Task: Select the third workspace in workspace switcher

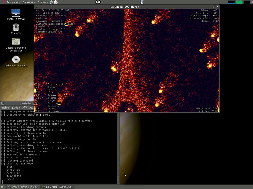Action: (247, 2)
